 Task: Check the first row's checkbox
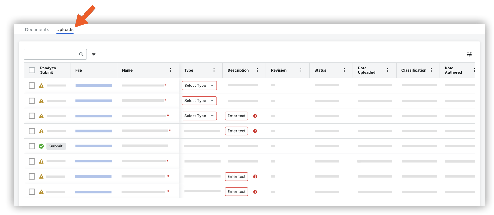32,86
